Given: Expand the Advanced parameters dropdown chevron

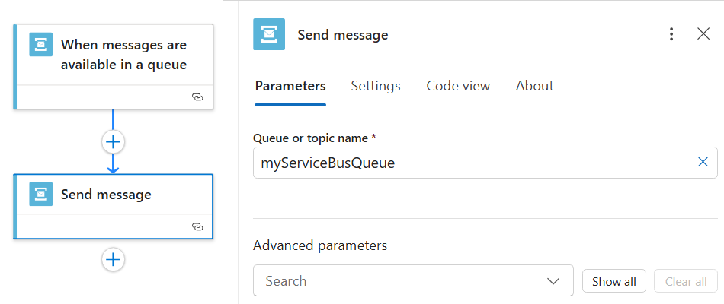Looking at the screenshot, I should tap(554, 281).
